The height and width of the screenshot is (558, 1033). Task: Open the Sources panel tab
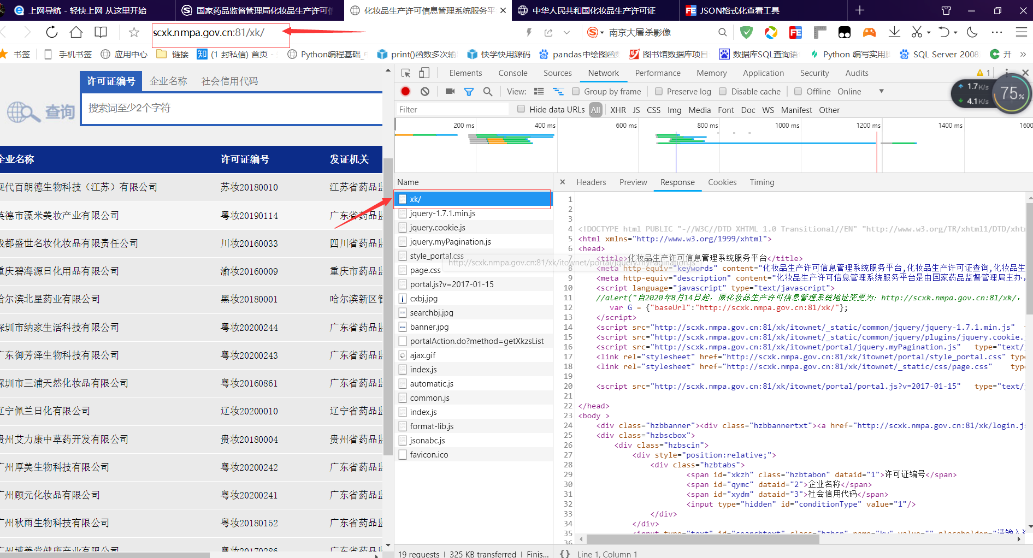point(557,73)
